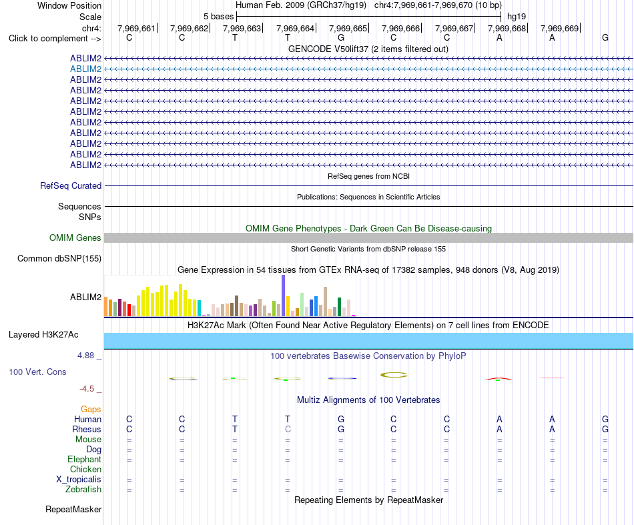Click 'Short Genetic Variants from dbSNP release 155'
Viewport: 634px width, 525px height.
pos(368,249)
